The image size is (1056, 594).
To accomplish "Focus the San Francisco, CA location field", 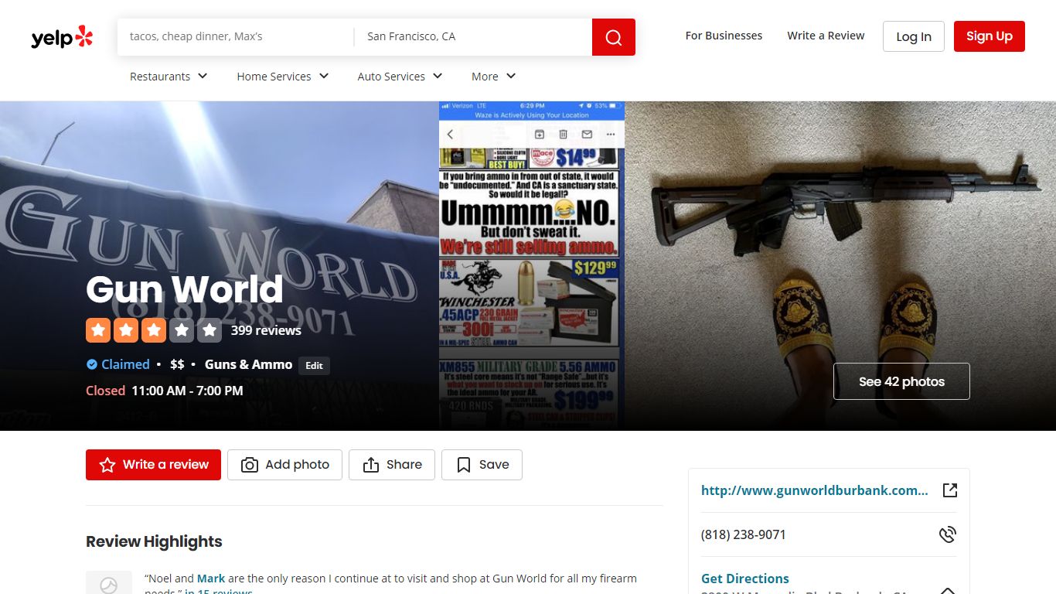I will (473, 37).
